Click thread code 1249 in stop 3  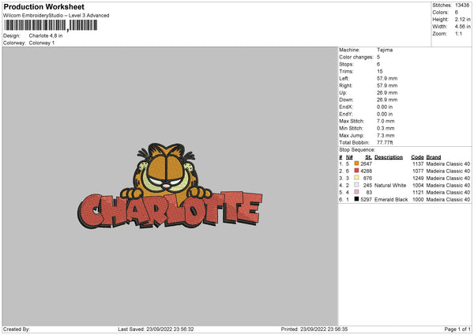coord(418,178)
